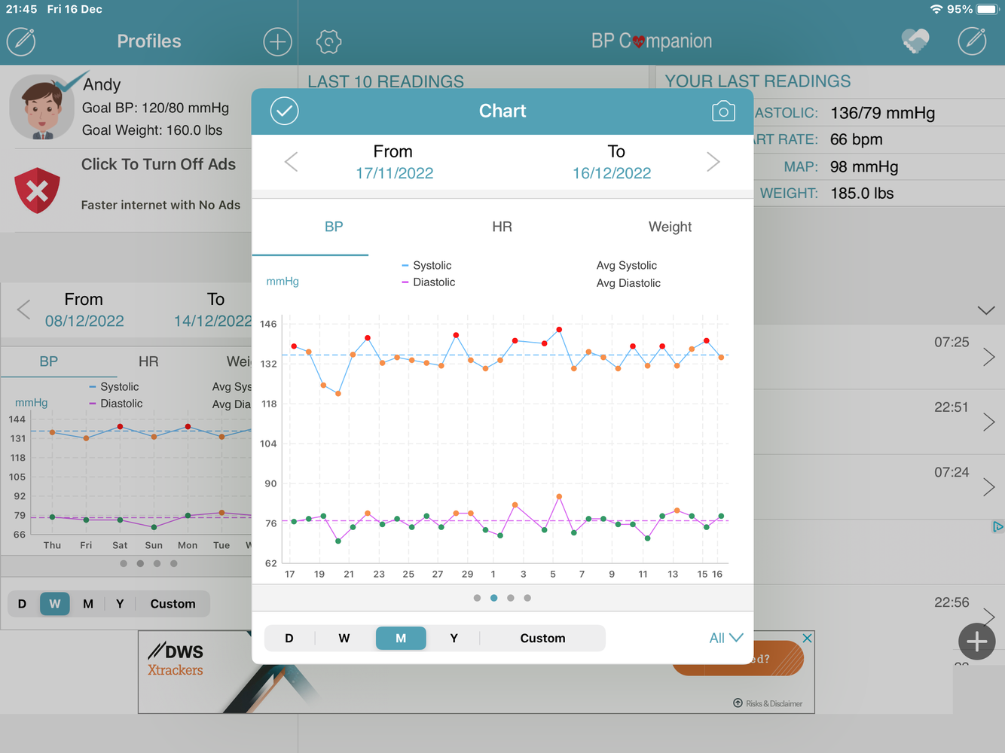The height and width of the screenshot is (753, 1005).
Task: Go to previous date range in chart
Action: 292,162
